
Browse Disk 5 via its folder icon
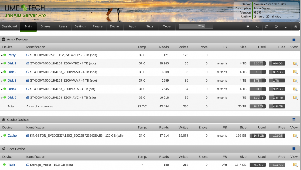295,98
